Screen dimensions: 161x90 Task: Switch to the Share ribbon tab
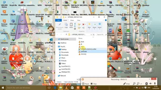click(x=72, y=20)
